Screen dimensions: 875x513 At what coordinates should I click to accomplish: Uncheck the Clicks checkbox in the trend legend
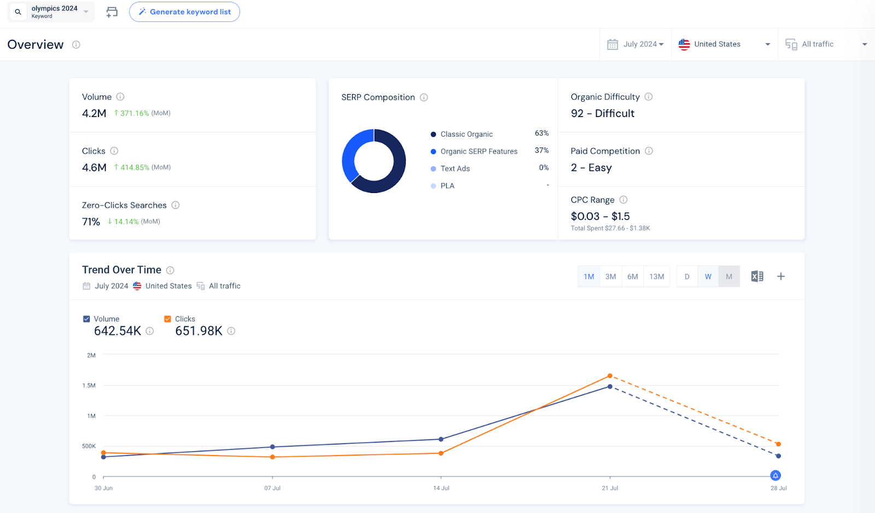click(167, 318)
